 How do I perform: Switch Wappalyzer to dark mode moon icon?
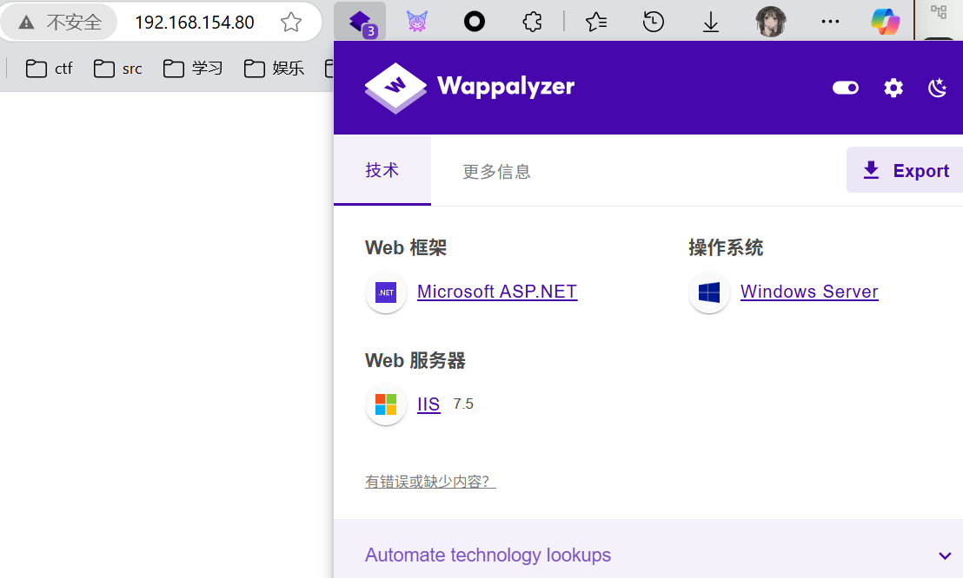coord(937,88)
